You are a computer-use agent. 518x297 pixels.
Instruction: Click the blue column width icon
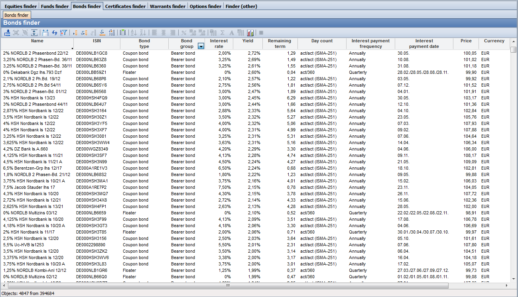[x=45, y=33]
